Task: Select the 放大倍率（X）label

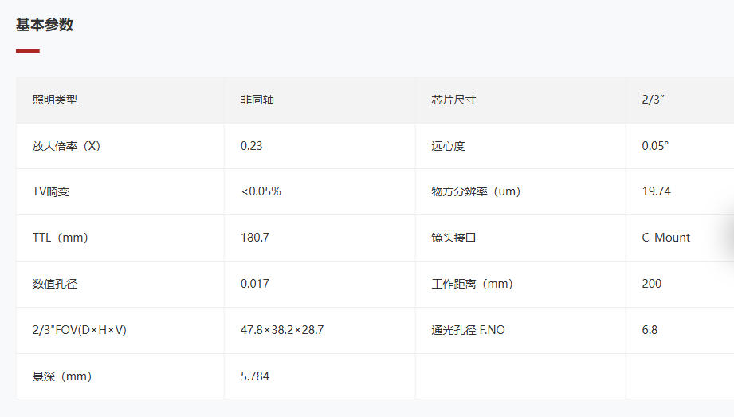Action: (66, 146)
